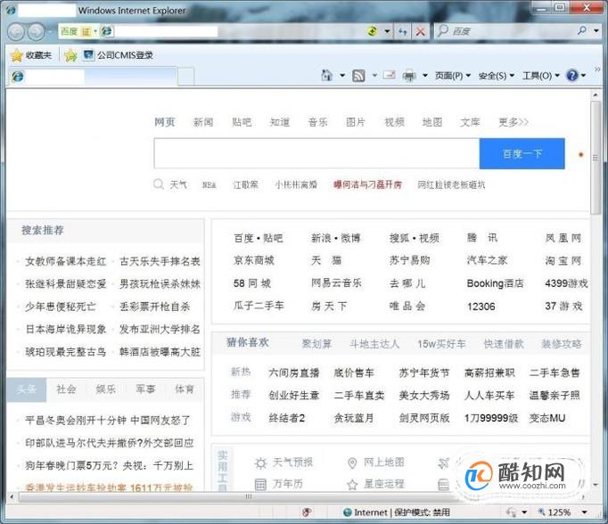Viewport: 608px width, 524px height.
Task: Select the 新闻 news search tab
Action: click(x=203, y=122)
